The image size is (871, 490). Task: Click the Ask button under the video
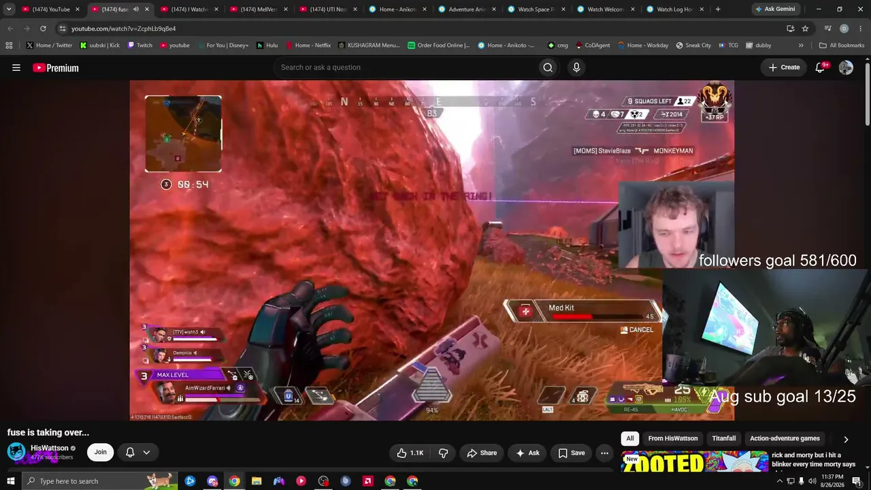pyautogui.click(x=527, y=453)
